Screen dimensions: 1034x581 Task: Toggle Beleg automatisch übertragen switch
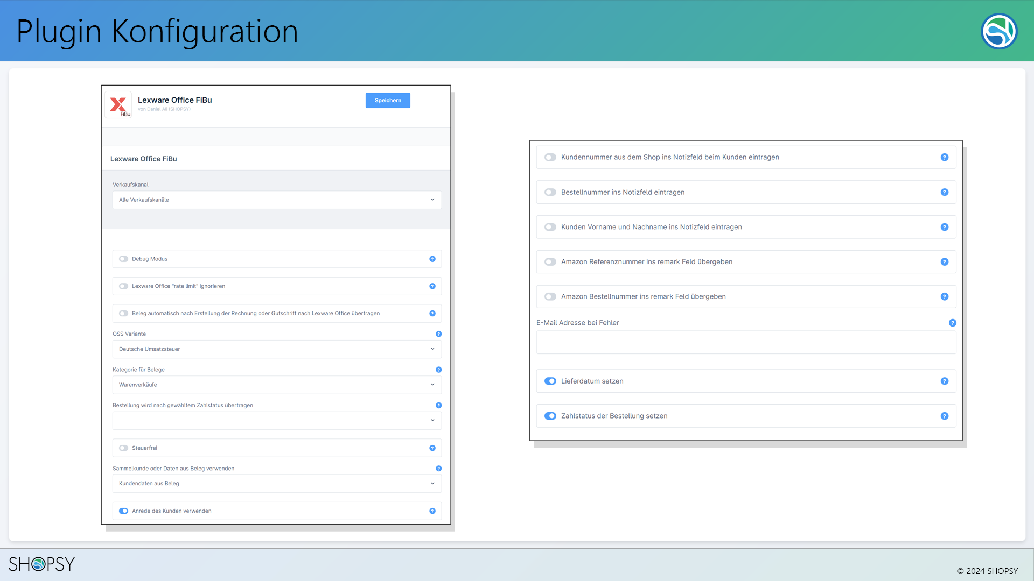coord(124,314)
